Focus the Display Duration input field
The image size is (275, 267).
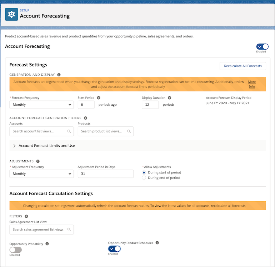[150, 105]
